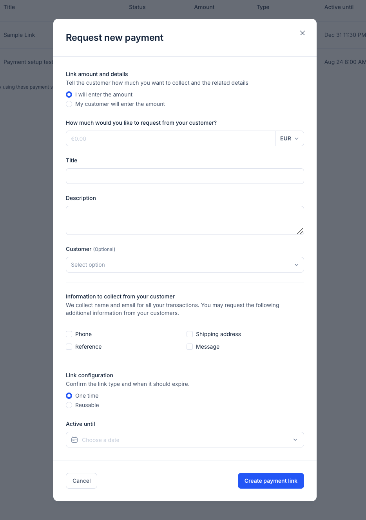Select 'My customer will enter the amount'
The height and width of the screenshot is (520, 366).
(x=69, y=104)
